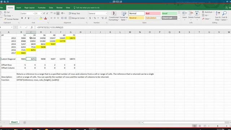Image resolution: width=231 pixels, height=130 pixels.
Task: Apply the Normal cell style
Action: (136, 13)
